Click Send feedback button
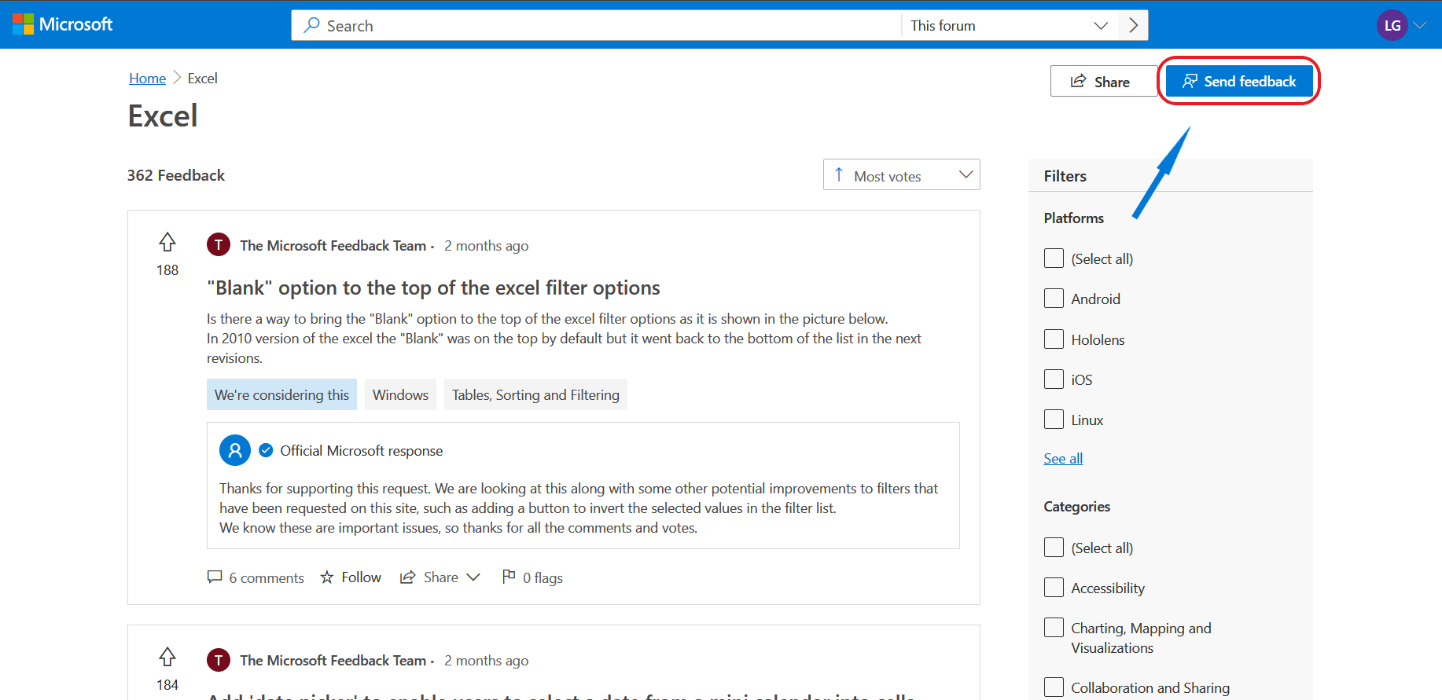1442x700 pixels. (1239, 81)
